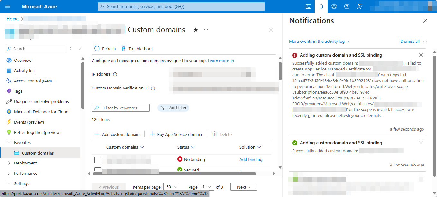Check the second domain row checkbox
This screenshot has width=437, height=197.
(98, 170)
